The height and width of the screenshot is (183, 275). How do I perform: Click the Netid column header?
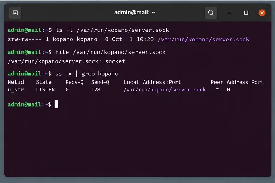pyautogui.click(x=16, y=82)
